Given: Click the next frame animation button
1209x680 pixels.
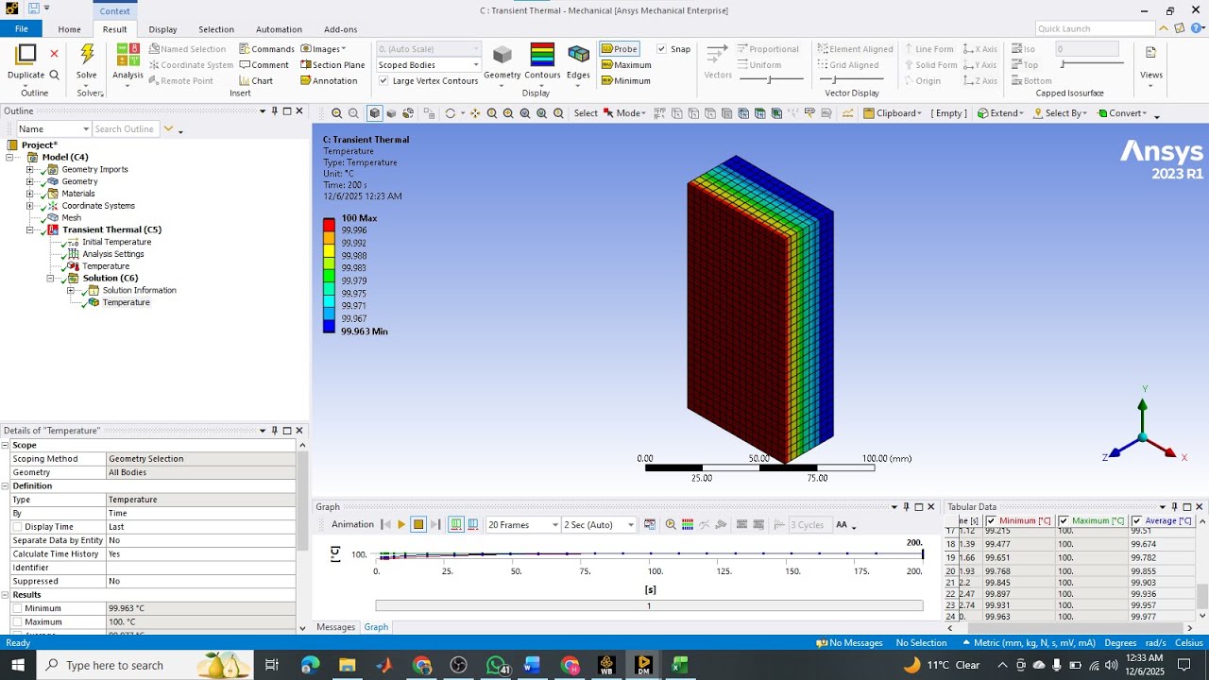Looking at the screenshot, I should pyautogui.click(x=435, y=525).
